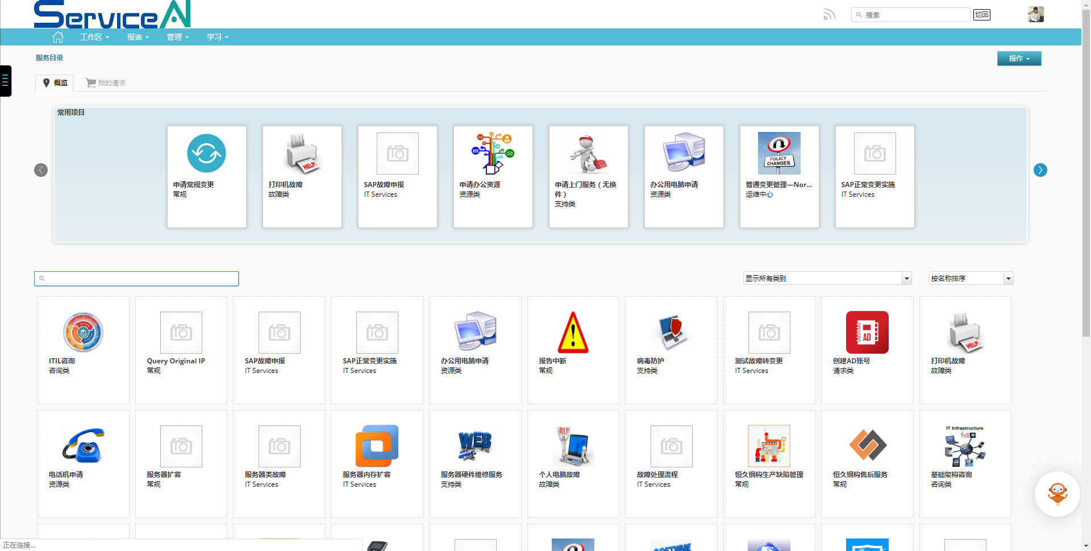Switch to the 我的请求 tab
Viewport: 1091px width, 551px height.
[106, 83]
